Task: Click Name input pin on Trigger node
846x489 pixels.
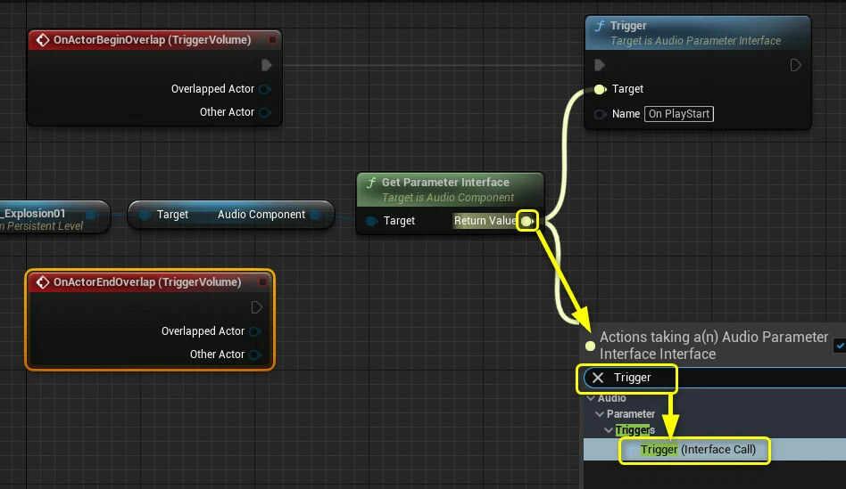Action: (x=600, y=114)
